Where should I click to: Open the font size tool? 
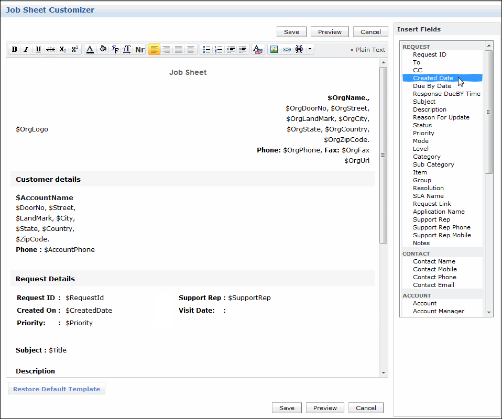point(127,49)
